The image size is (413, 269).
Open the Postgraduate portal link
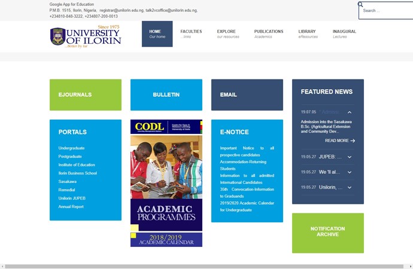(x=70, y=157)
